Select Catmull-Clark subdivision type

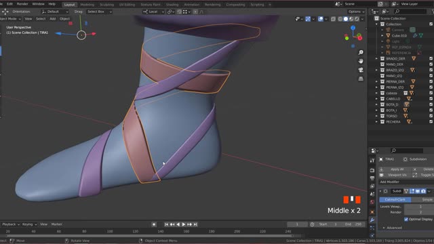click(x=395, y=199)
